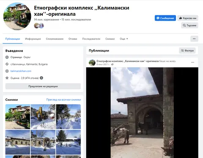
Task: Click the first follower avatar under title
Action: (x=37, y=26)
